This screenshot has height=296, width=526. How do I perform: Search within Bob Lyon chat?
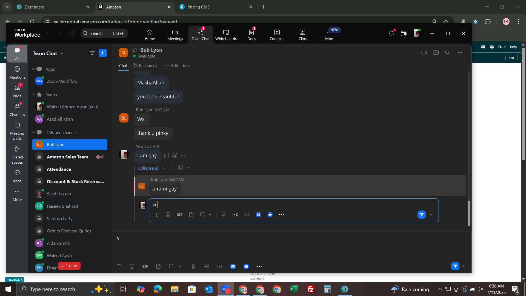click(447, 53)
